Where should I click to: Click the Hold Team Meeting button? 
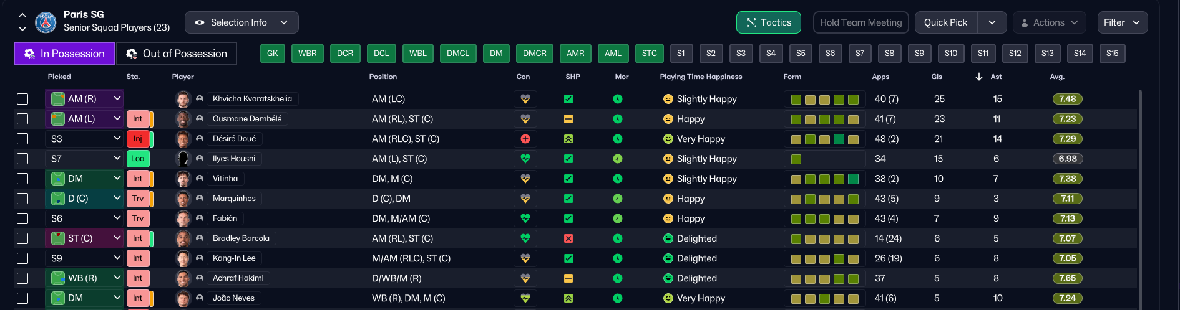861,22
